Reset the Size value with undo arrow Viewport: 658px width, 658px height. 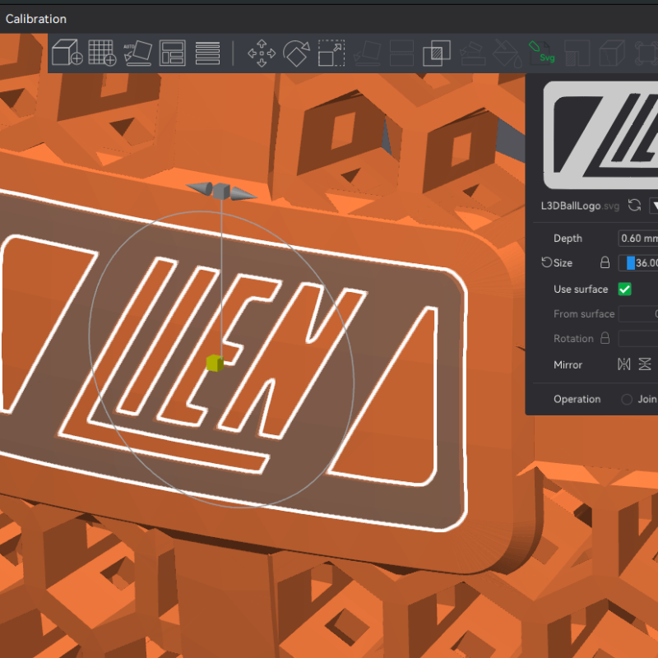pos(546,263)
